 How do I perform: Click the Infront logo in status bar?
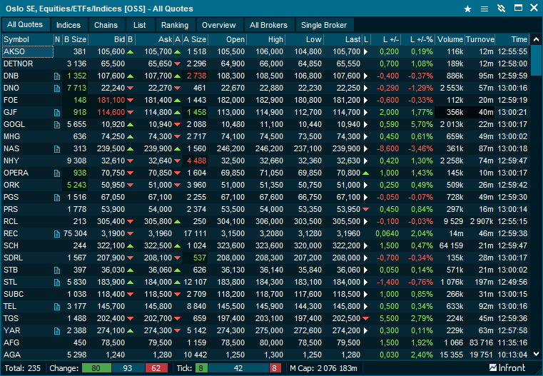507,368
